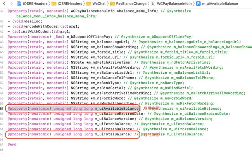Click the m_uiTotalBalance property name
Image resolution: width=252 pixels, height=154 pixels.
pyautogui.click(x=112, y=134)
